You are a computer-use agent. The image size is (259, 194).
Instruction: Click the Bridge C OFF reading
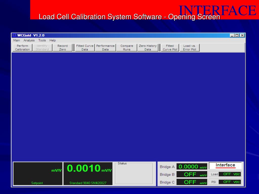(x=192, y=182)
